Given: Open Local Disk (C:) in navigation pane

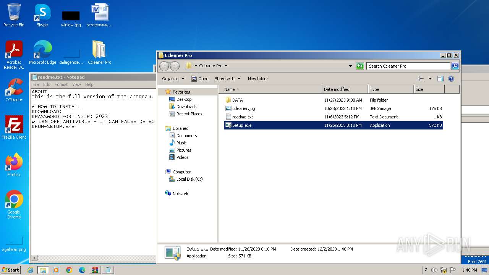Looking at the screenshot, I should pyautogui.click(x=189, y=179).
